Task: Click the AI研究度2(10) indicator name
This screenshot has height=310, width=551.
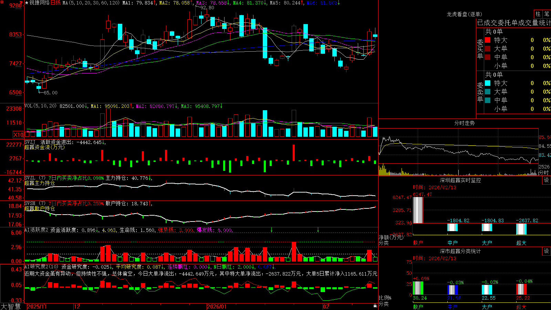Action: pyautogui.click(x=42, y=267)
